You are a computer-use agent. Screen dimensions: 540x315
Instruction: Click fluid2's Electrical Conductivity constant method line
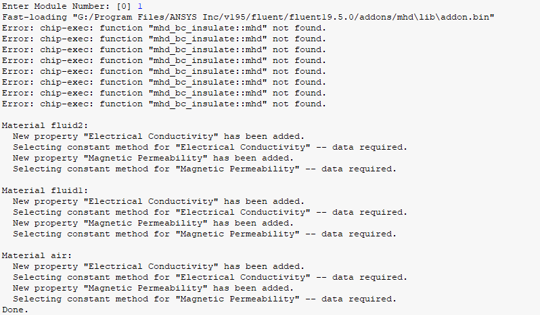210,147
